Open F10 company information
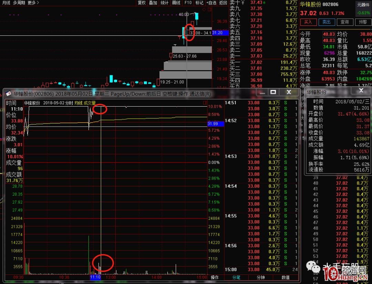The height and width of the screenshot is (284, 372). tap(188, 3)
